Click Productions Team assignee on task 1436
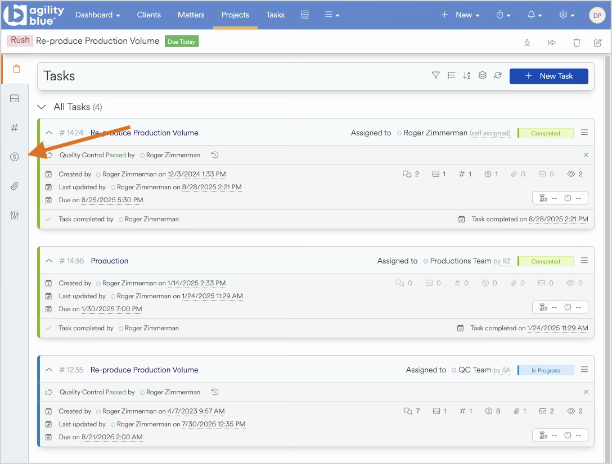 click(460, 261)
